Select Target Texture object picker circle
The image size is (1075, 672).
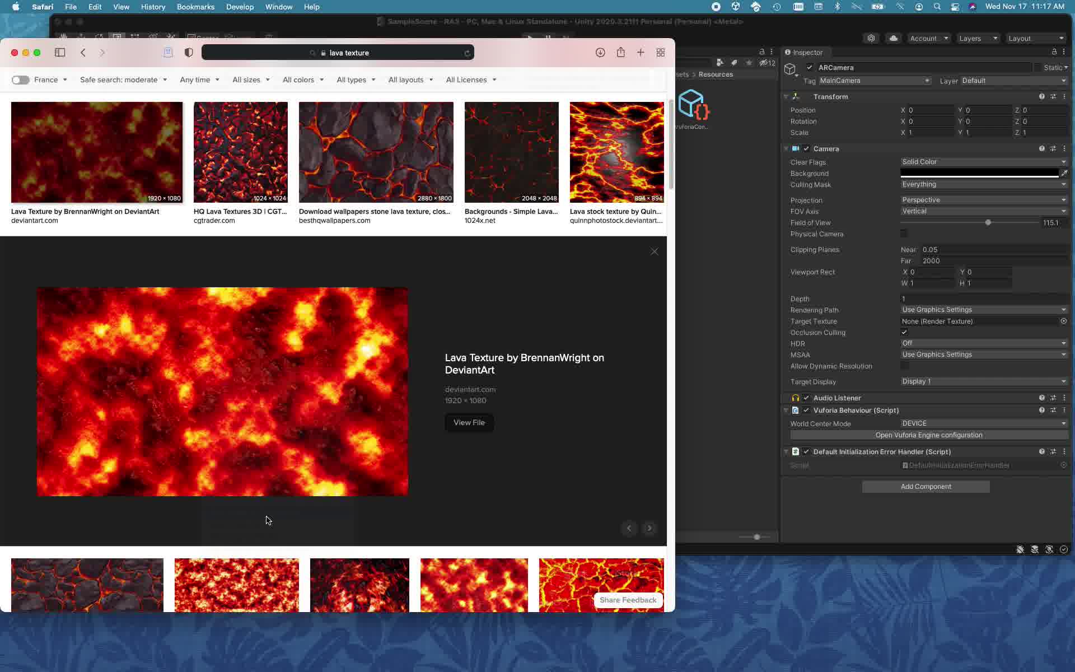point(1063,321)
